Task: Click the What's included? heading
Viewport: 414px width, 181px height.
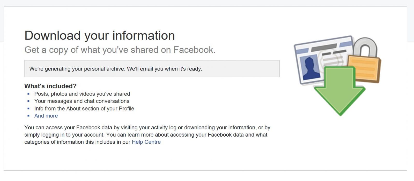Action: [x=50, y=86]
